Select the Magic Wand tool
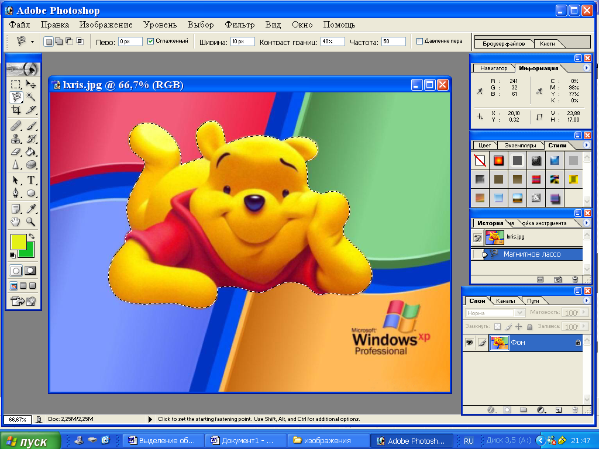The image size is (599, 449). tap(30, 97)
